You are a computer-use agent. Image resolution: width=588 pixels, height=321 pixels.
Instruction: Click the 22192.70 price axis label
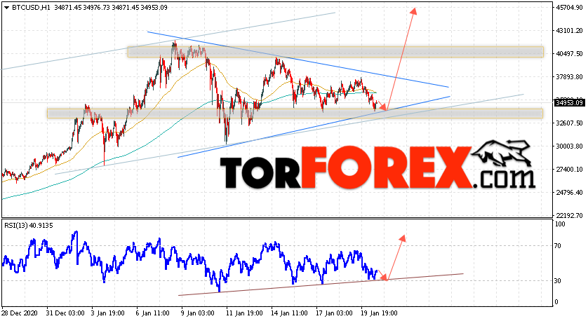point(569,216)
